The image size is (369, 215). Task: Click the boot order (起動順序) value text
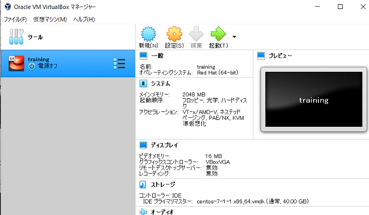tap(215, 103)
